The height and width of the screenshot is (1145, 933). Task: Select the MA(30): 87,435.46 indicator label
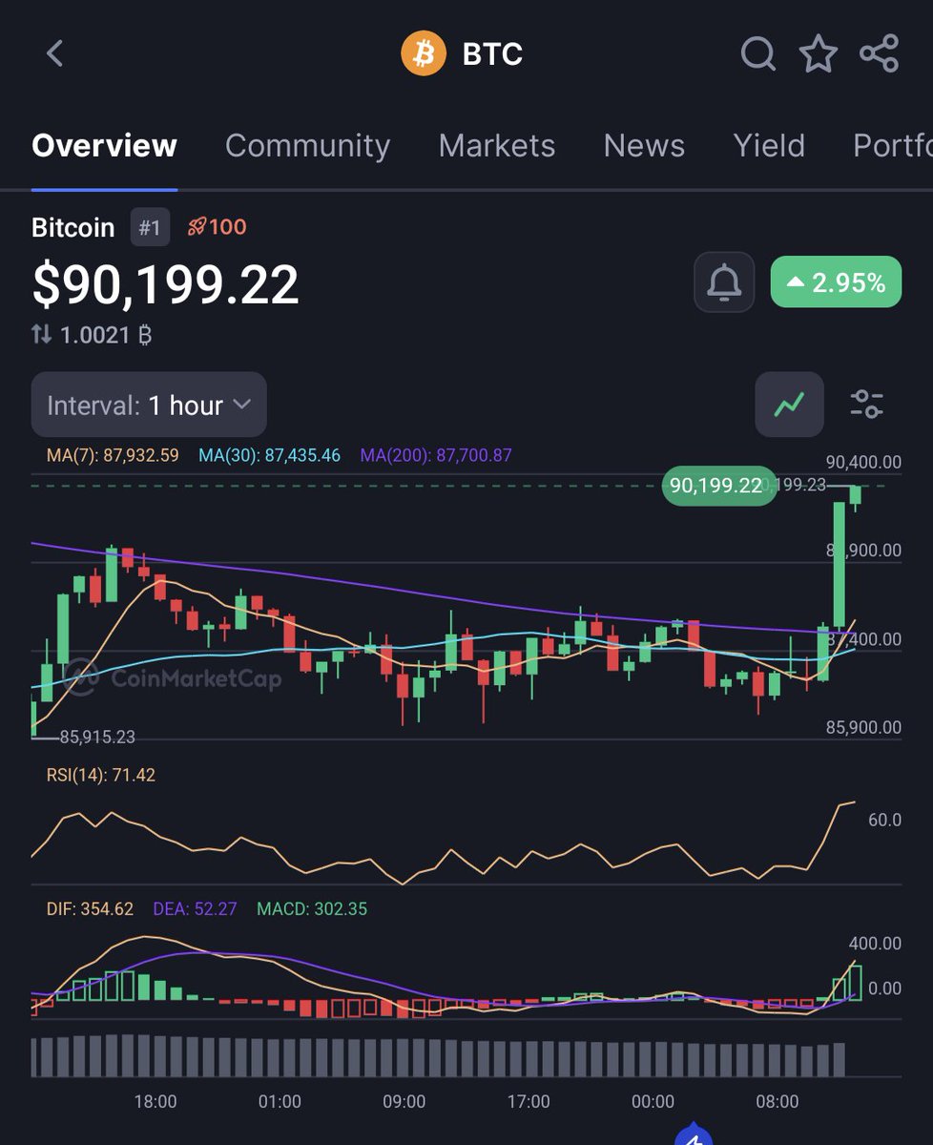[x=269, y=455]
